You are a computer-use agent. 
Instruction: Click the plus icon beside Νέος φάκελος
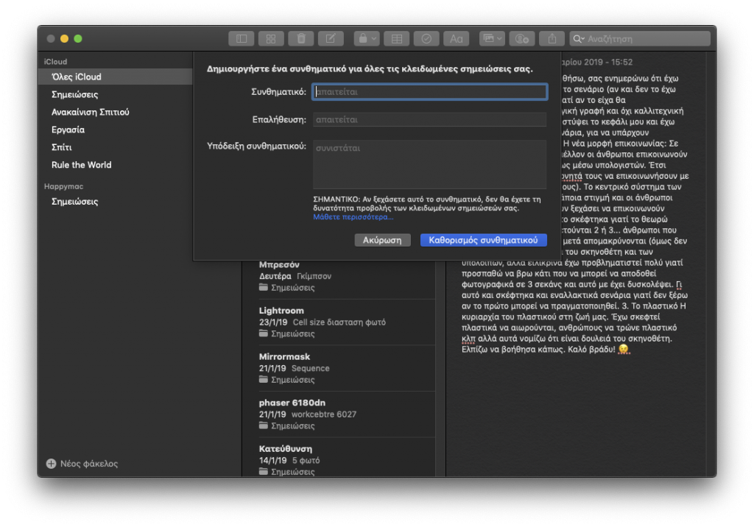pyautogui.click(x=51, y=464)
